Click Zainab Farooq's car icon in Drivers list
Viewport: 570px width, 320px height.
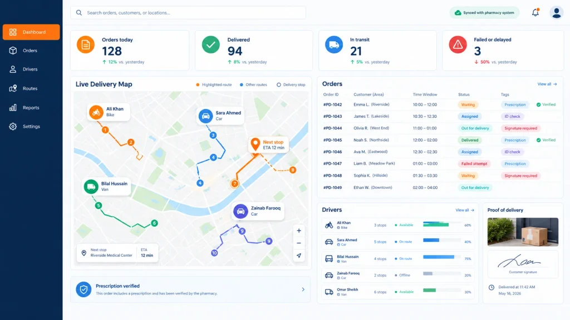tap(329, 275)
